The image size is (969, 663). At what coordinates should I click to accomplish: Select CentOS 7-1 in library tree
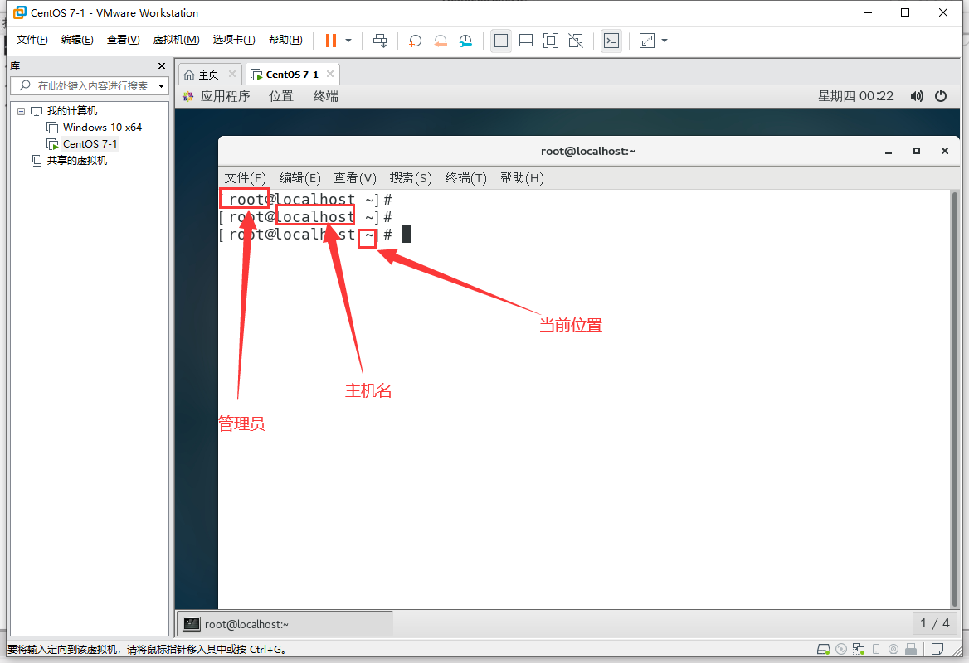tap(90, 144)
